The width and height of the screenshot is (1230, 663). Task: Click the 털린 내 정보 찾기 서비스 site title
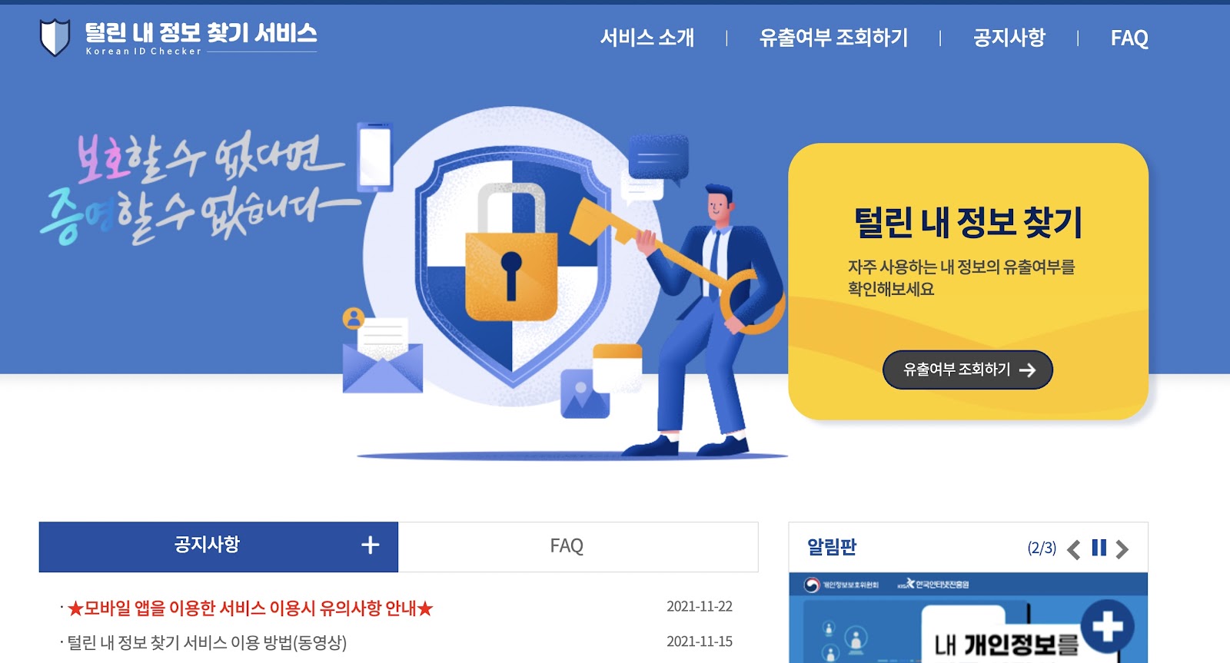click(201, 33)
